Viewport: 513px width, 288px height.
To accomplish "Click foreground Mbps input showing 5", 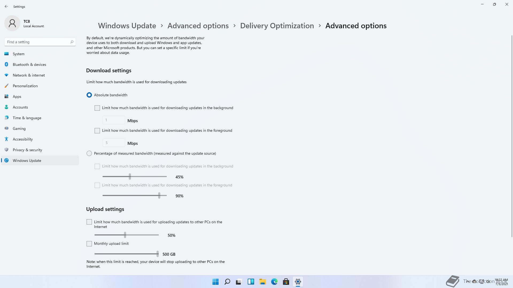I will (114, 143).
